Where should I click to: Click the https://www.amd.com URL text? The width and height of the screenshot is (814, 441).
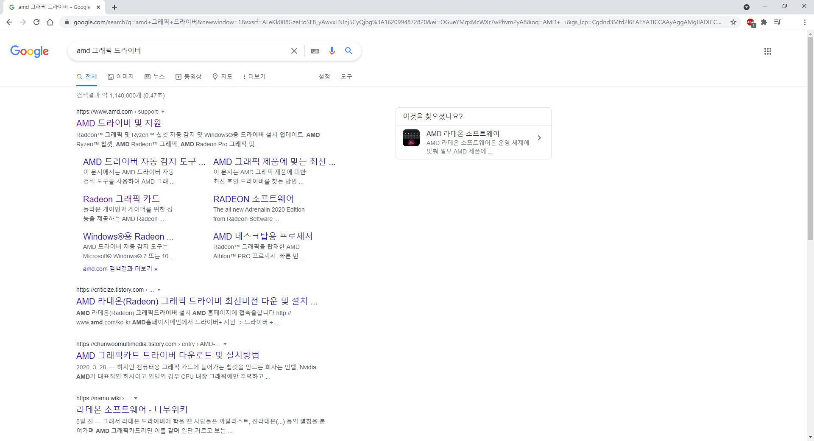point(104,112)
